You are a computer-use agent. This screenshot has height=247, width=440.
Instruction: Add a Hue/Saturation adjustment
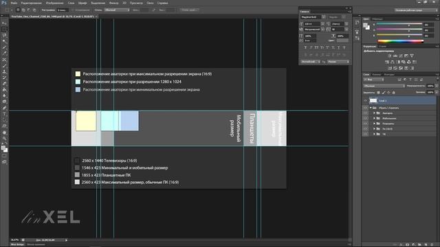387,62
